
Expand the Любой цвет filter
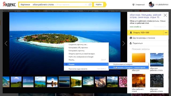[x=89, y=11]
